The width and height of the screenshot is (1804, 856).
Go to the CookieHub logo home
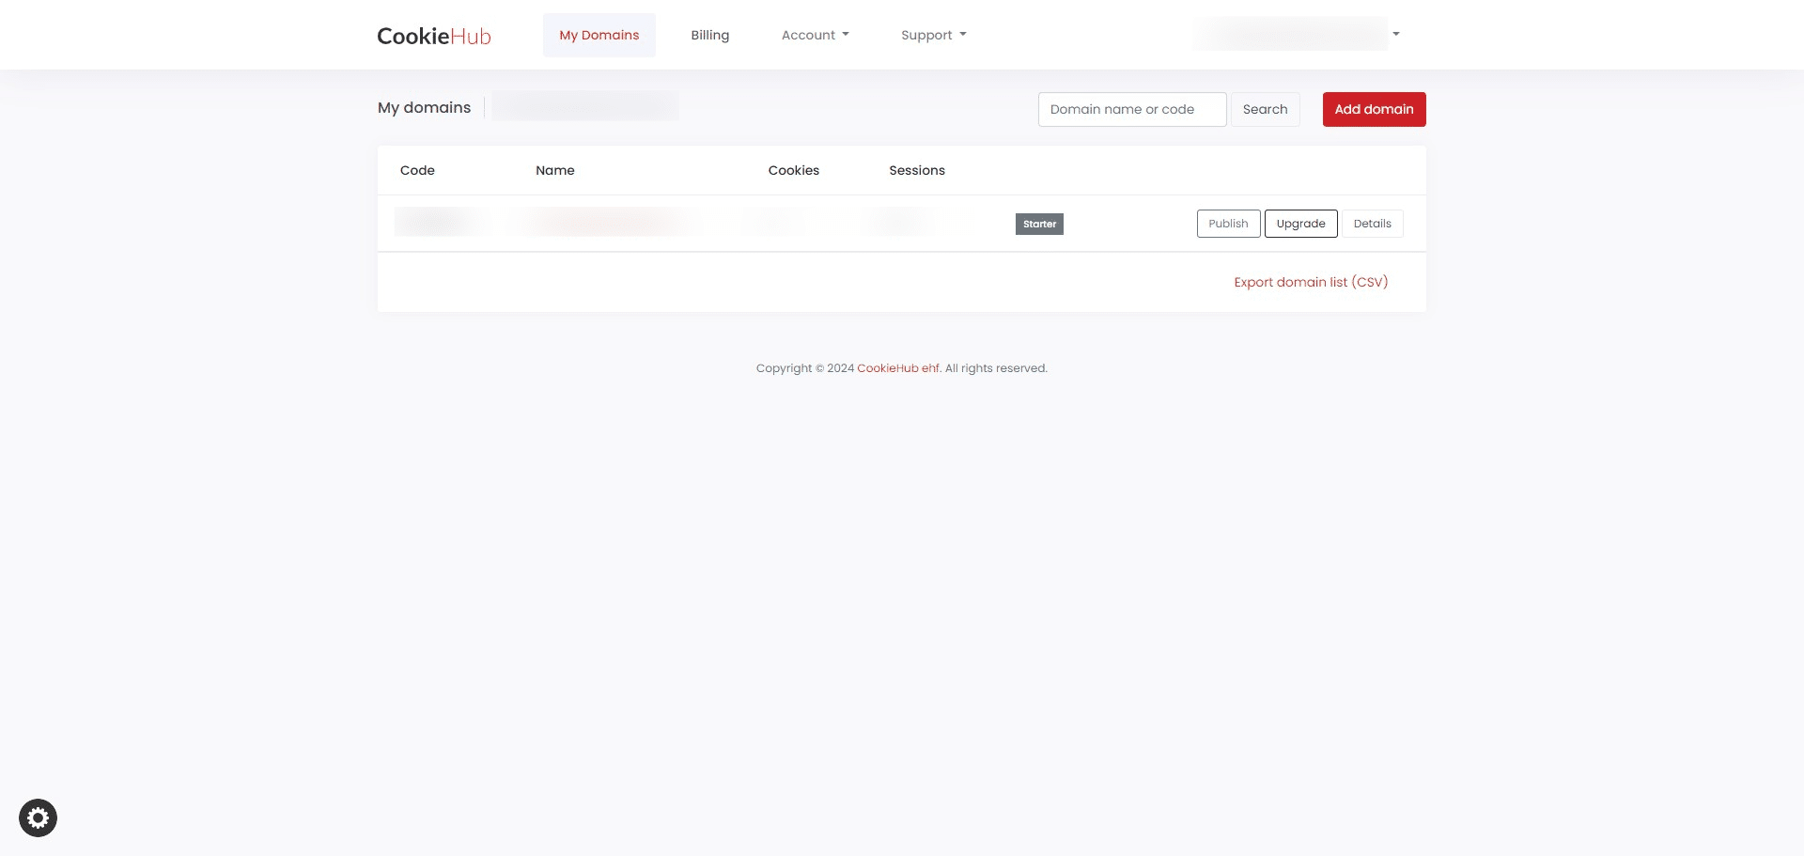click(x=434, y=36)
